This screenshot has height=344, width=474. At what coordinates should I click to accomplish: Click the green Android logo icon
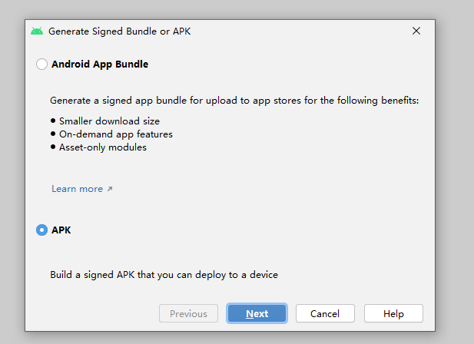coord(37,31)
